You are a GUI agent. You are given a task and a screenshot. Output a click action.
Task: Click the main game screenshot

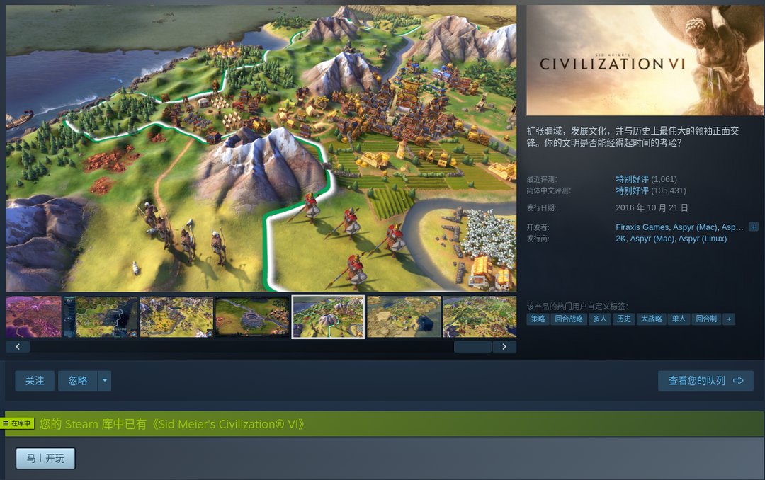point(261,148)
